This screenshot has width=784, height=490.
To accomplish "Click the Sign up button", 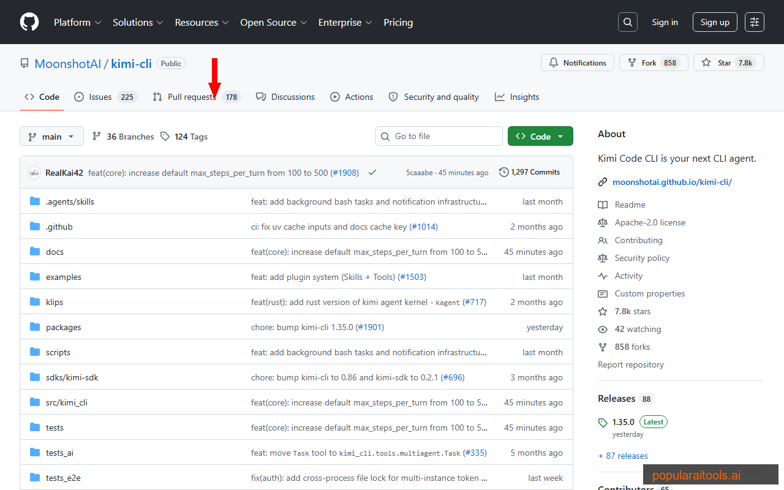I will [x=715, y=21].
